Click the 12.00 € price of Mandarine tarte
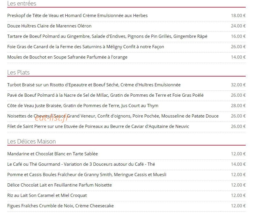Viewport: 259px width, 220px height. coord(238,154)
